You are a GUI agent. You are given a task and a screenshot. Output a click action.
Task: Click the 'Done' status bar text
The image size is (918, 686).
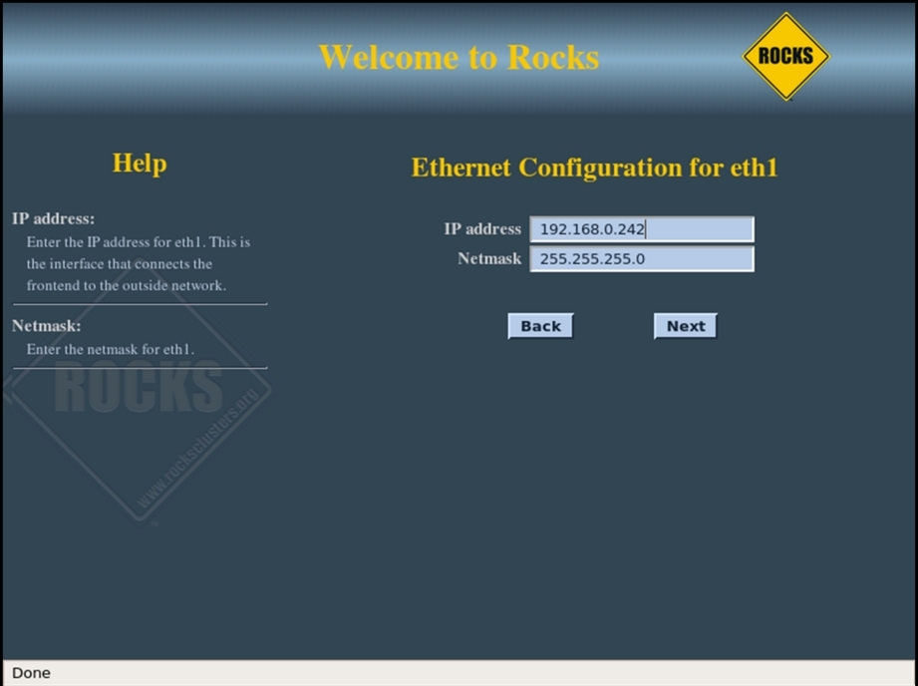click(x=31, y=673)
